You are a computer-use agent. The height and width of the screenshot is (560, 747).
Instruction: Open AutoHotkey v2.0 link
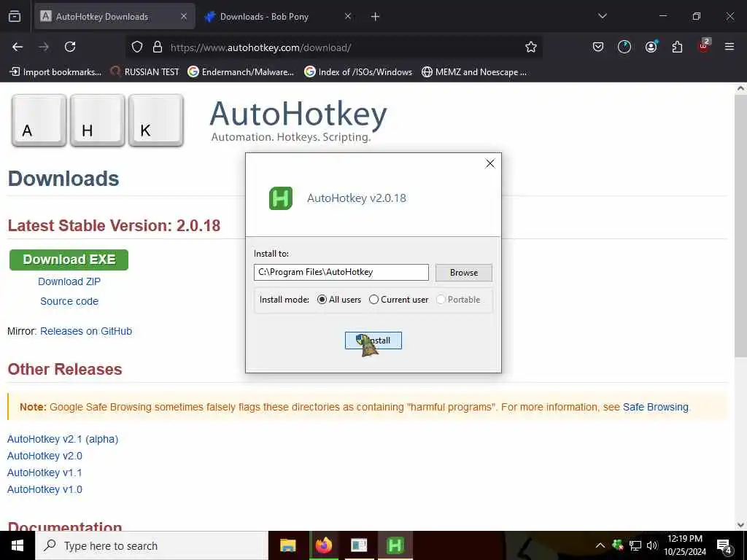(44, 456)
